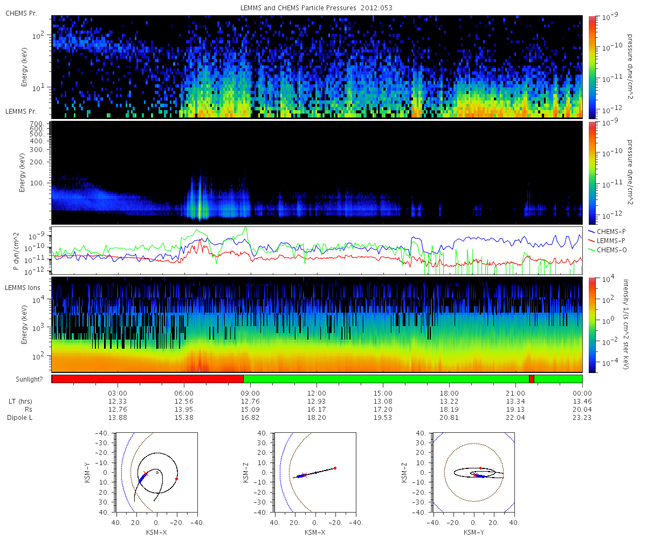The width and height of the screenshot is (647, 539).
Task: Click the Rs value 20.04
Action: (x=582, y=410)
